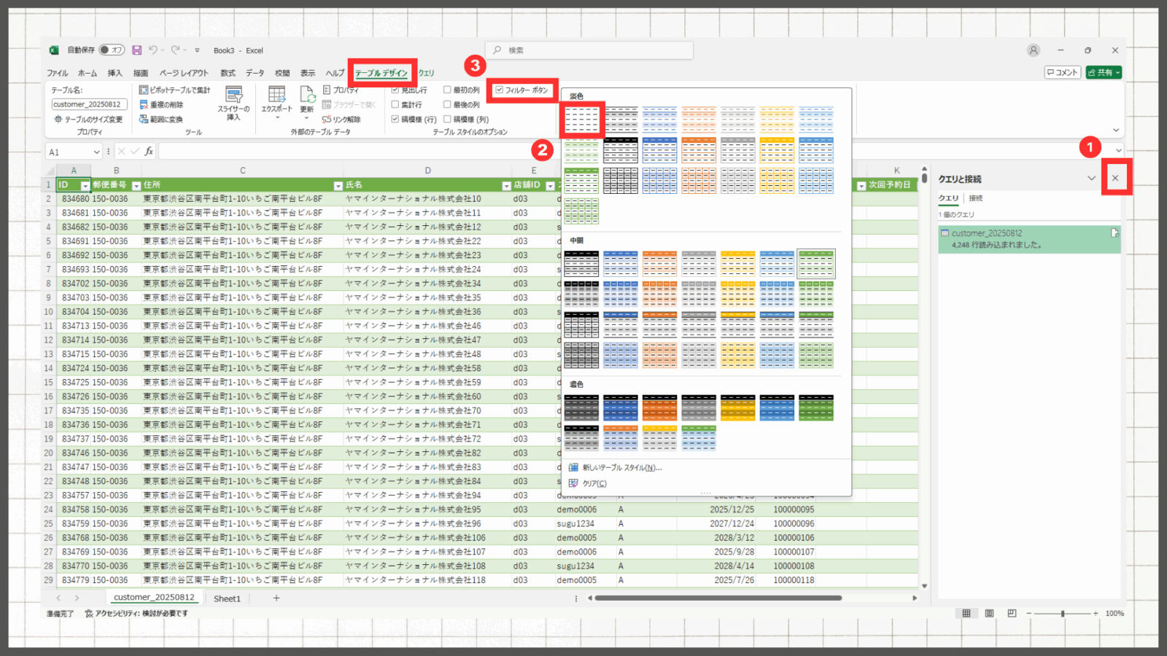
Task: Enable the 集計行 checkbox
Action: point(395,105)
